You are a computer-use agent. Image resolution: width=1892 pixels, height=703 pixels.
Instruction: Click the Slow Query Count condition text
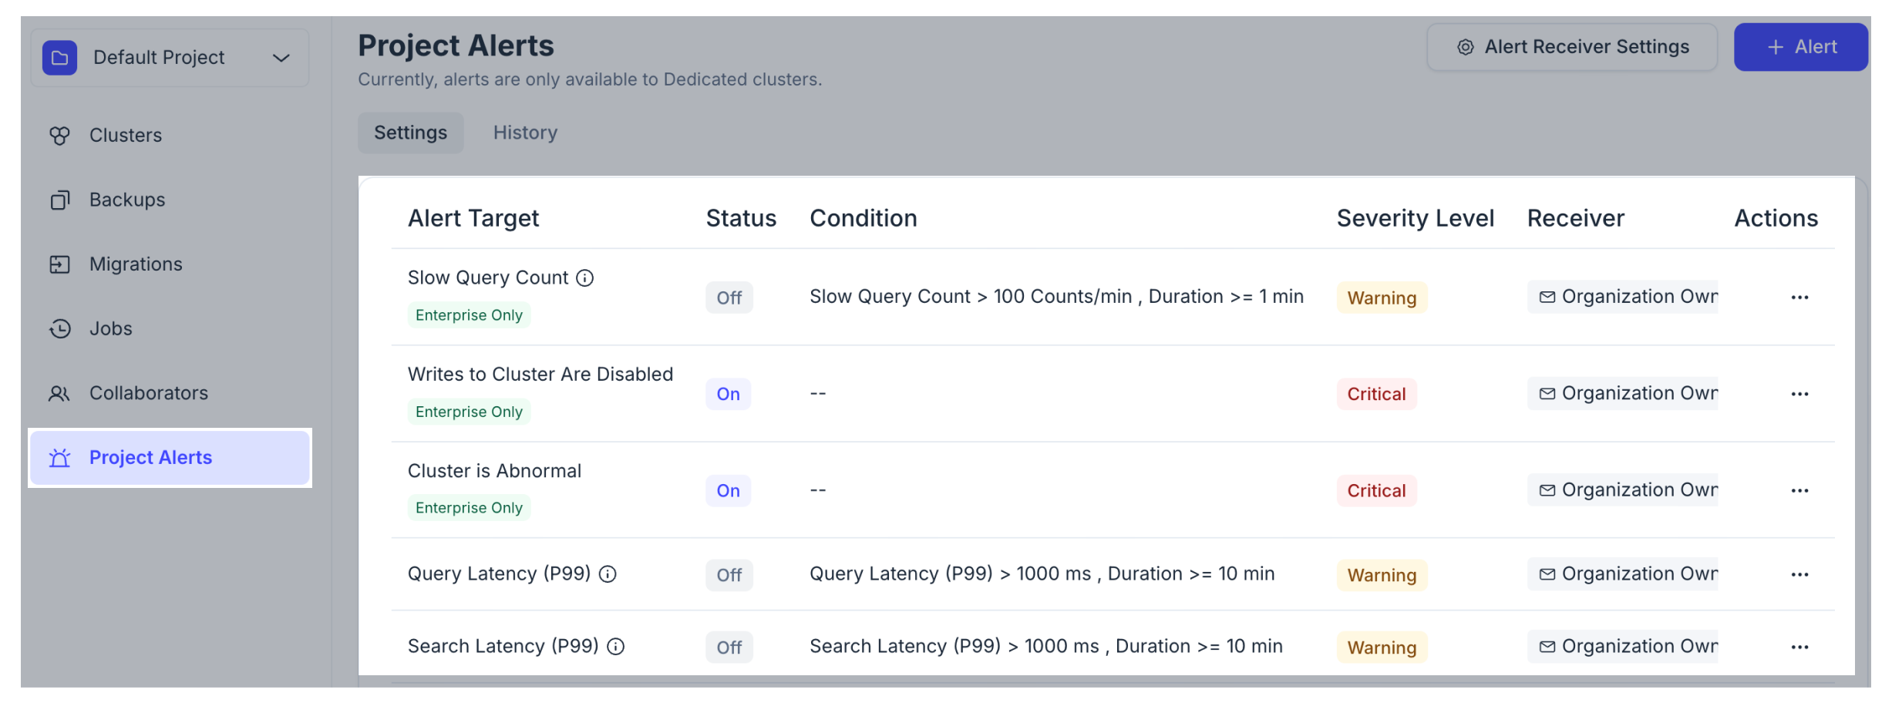1056,297
